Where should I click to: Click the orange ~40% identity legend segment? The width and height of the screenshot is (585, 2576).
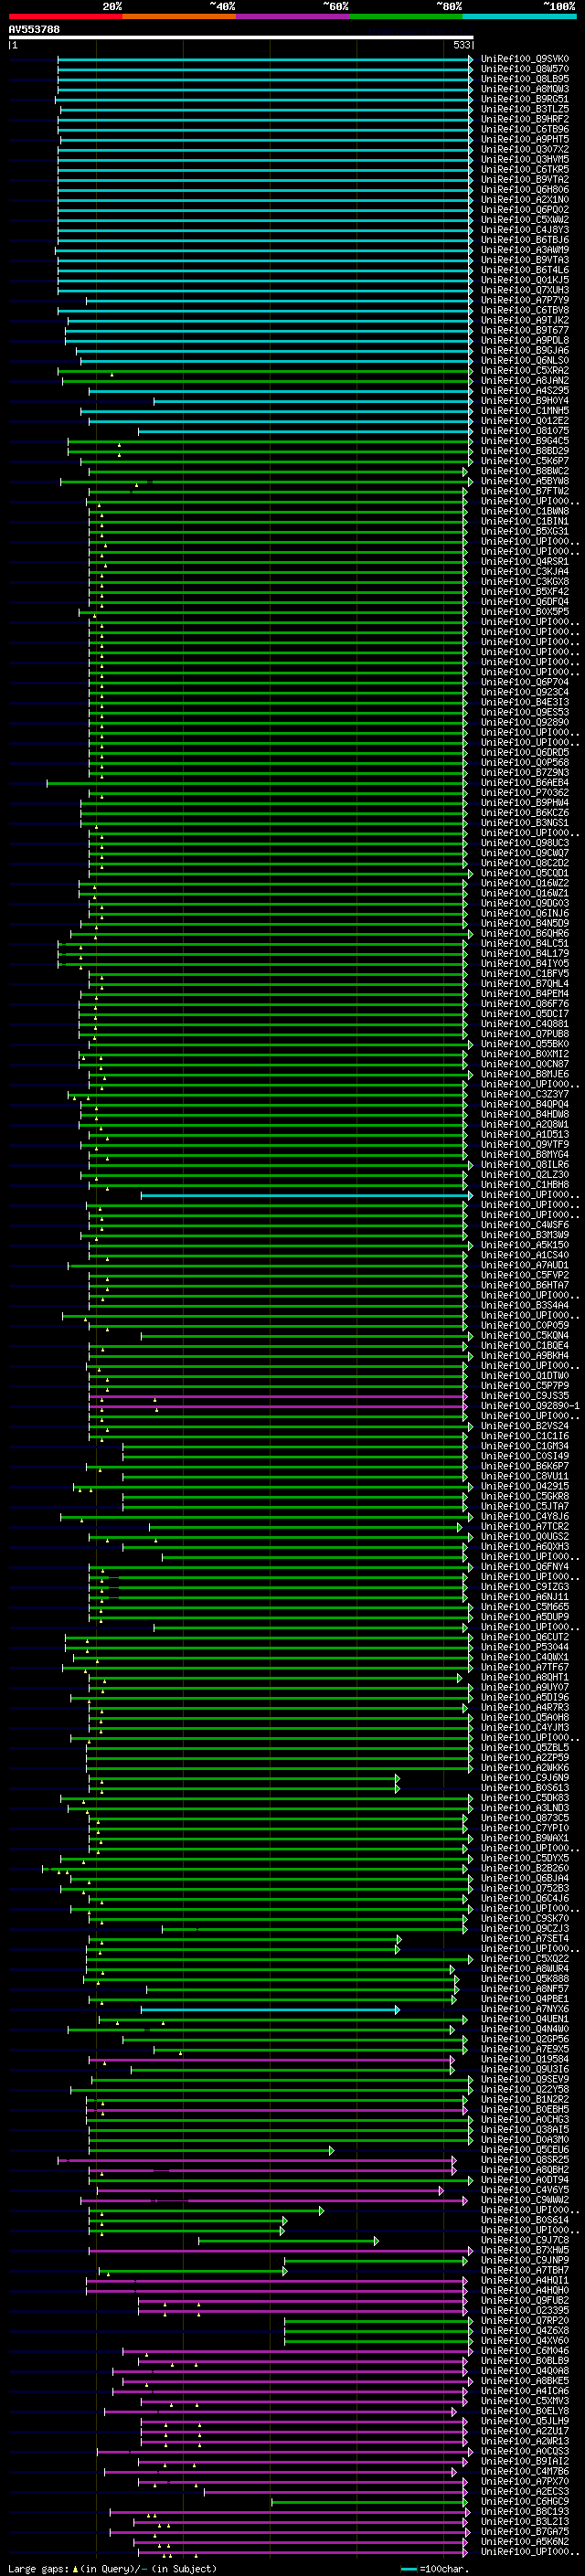pos(179,16)
